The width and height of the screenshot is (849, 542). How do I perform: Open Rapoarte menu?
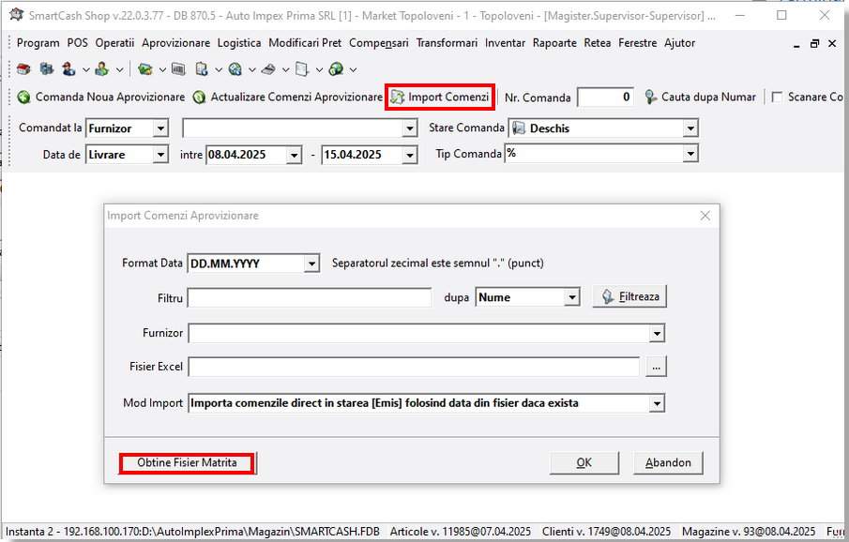pos(554,43)
